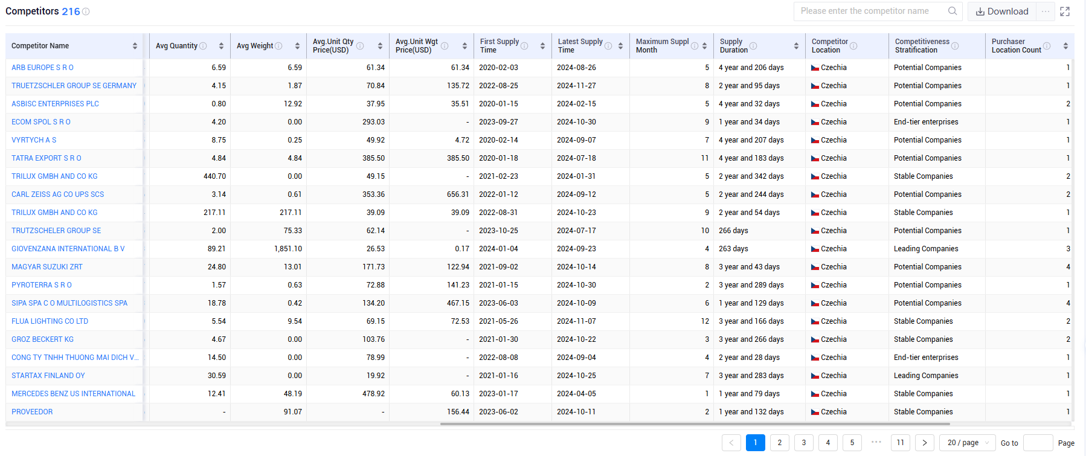This screenshot has width=1086, height=456.
Task: Expand table to fullscreen
Action: [1065, 11]
